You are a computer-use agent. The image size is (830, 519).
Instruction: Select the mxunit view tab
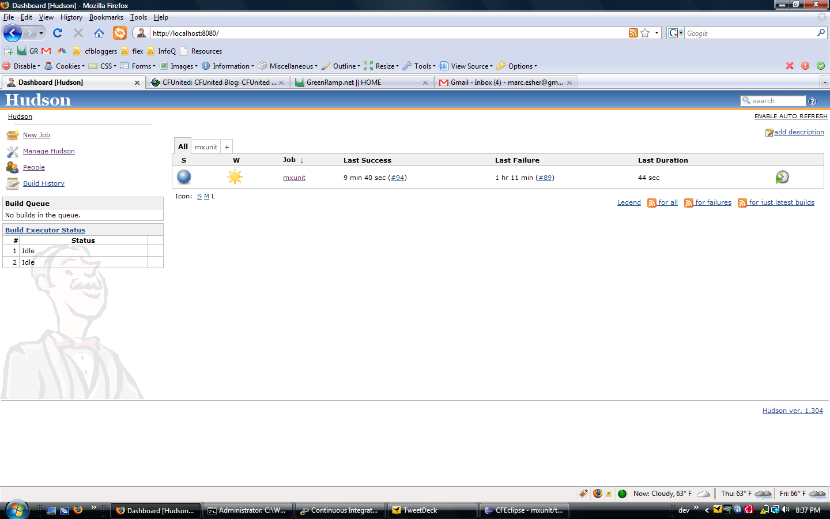point(206,147)
